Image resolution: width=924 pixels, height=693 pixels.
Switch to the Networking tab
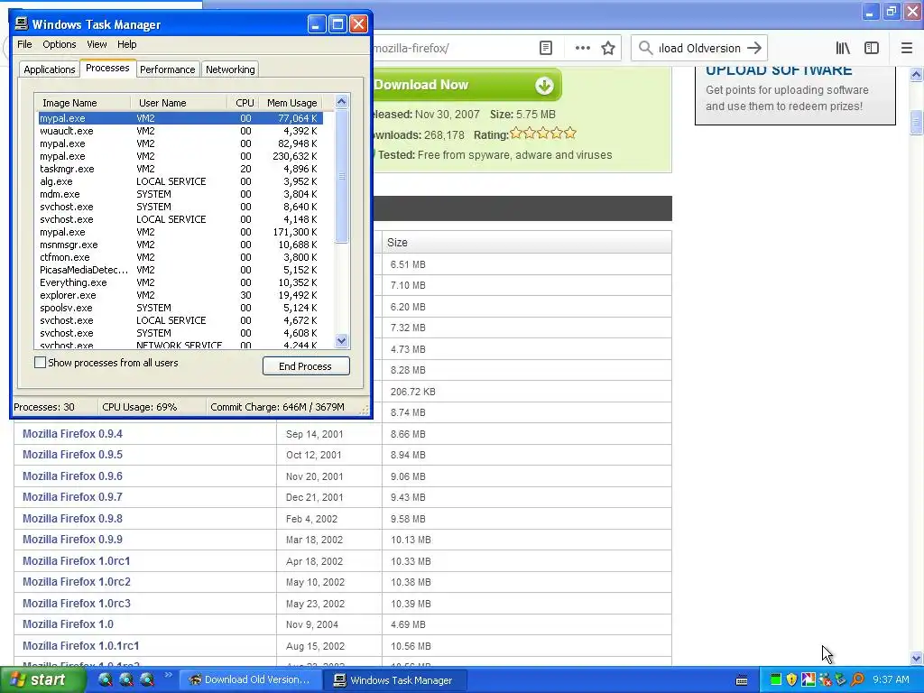(230, 69)
